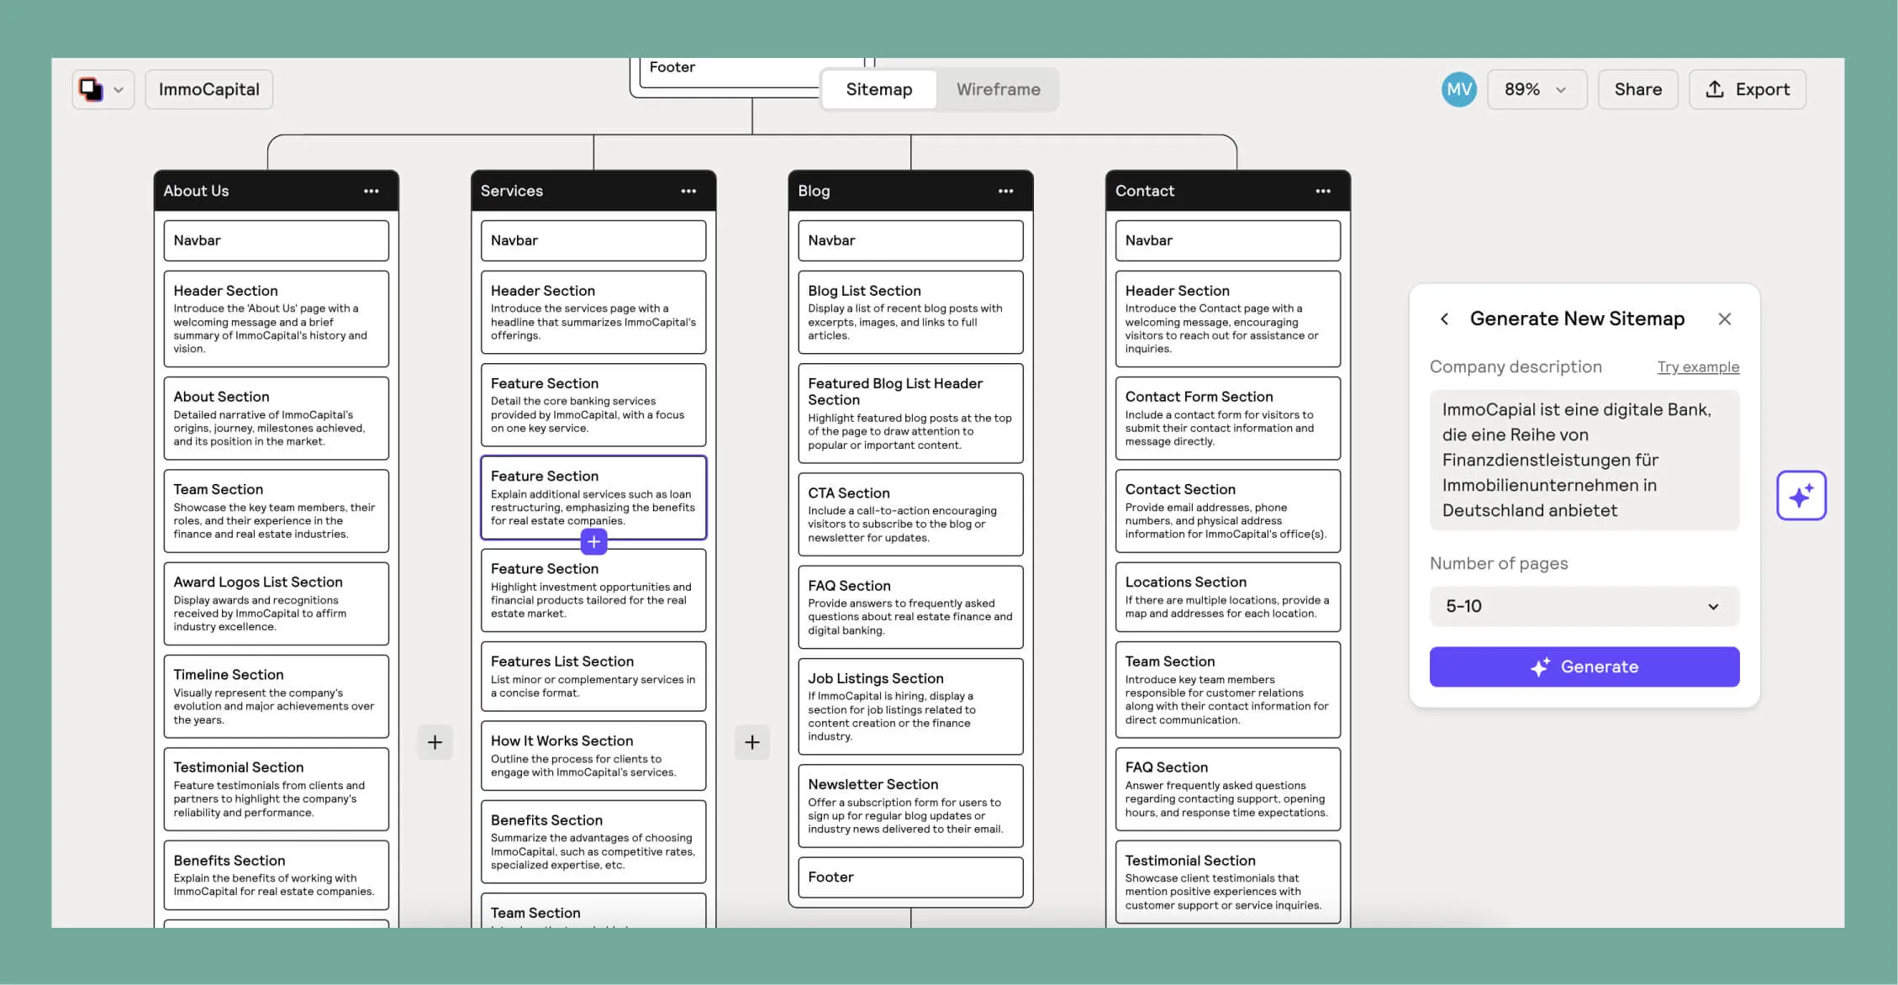Click the plus icon between Services and Blog columns
Image resolution: width=1898 pixels, height=985 pixels.
tap(751, 741)
